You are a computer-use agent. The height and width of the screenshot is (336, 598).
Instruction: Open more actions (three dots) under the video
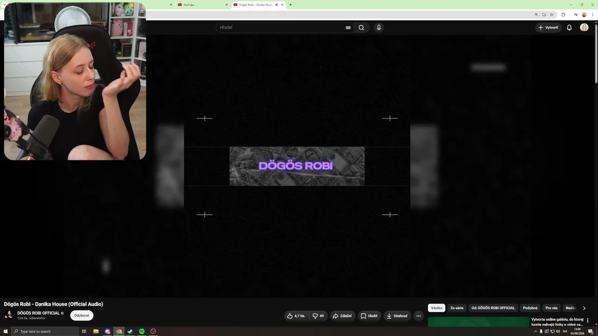pos(419,316)
